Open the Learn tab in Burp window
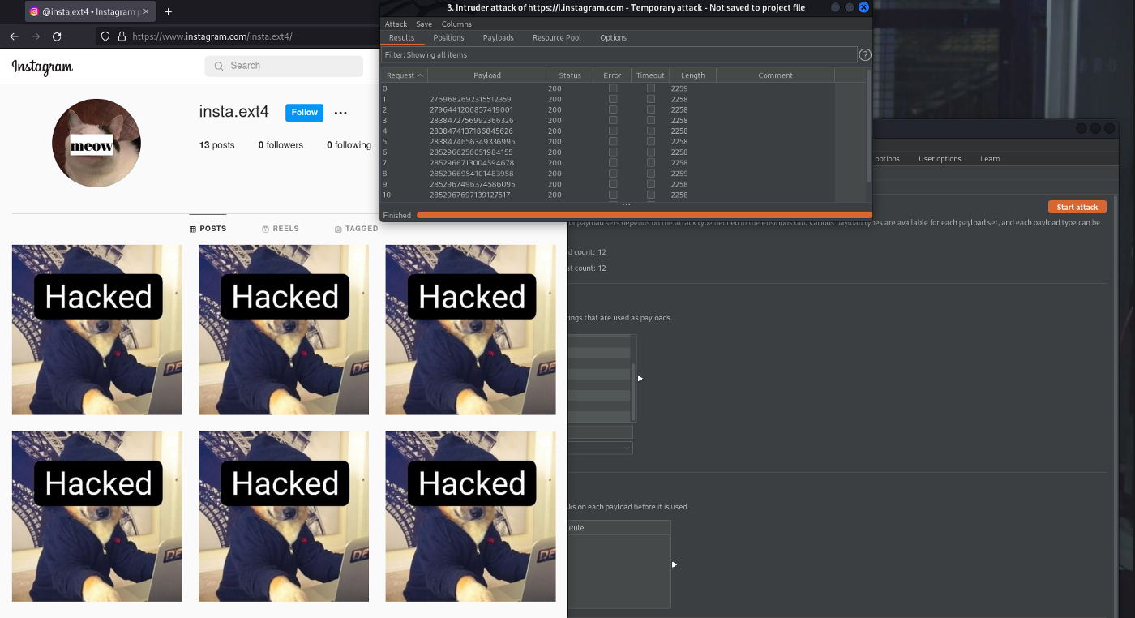 pos(989,159)
